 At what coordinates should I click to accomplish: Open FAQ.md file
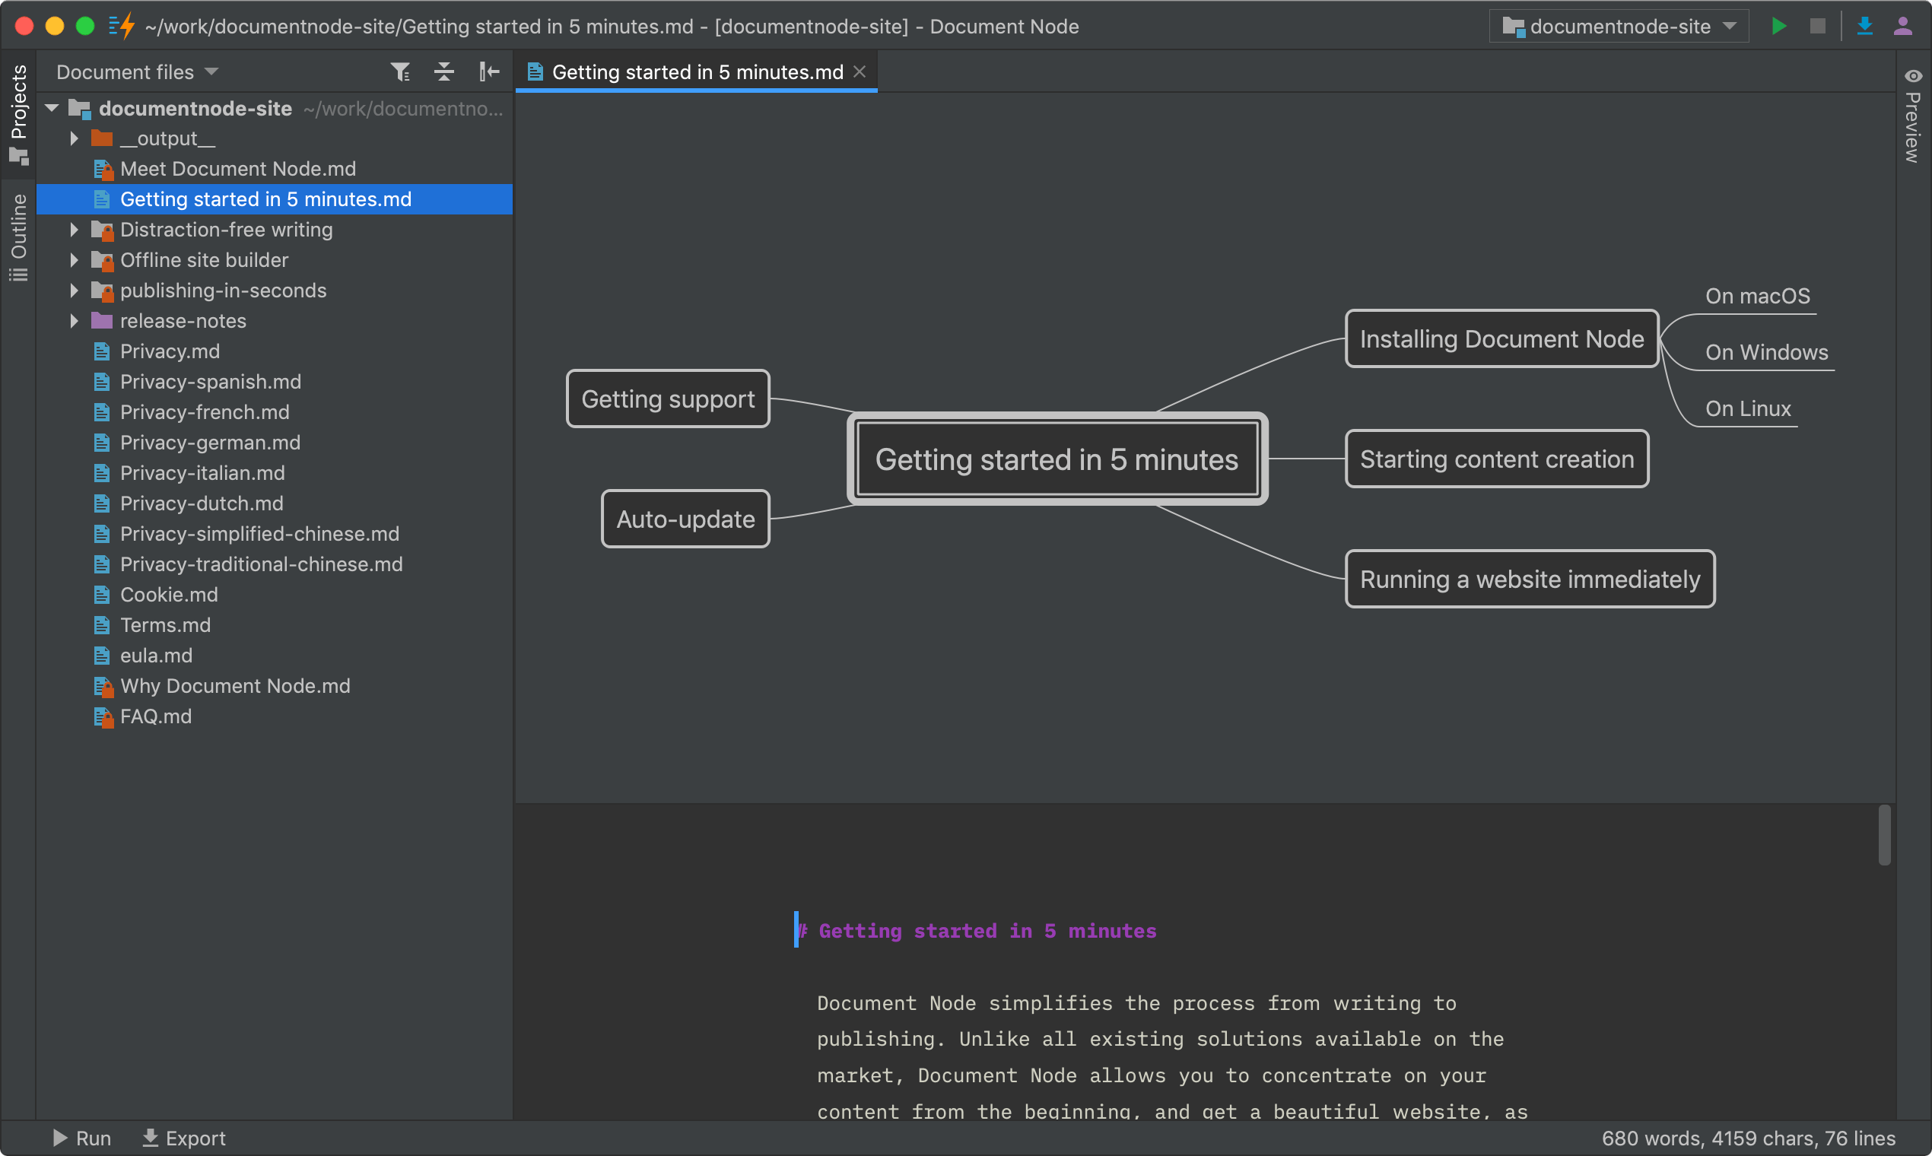[156, 716]
